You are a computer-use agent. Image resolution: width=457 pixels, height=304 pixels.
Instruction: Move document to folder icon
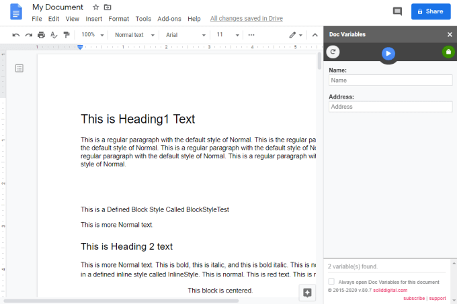tap(108, 7)
